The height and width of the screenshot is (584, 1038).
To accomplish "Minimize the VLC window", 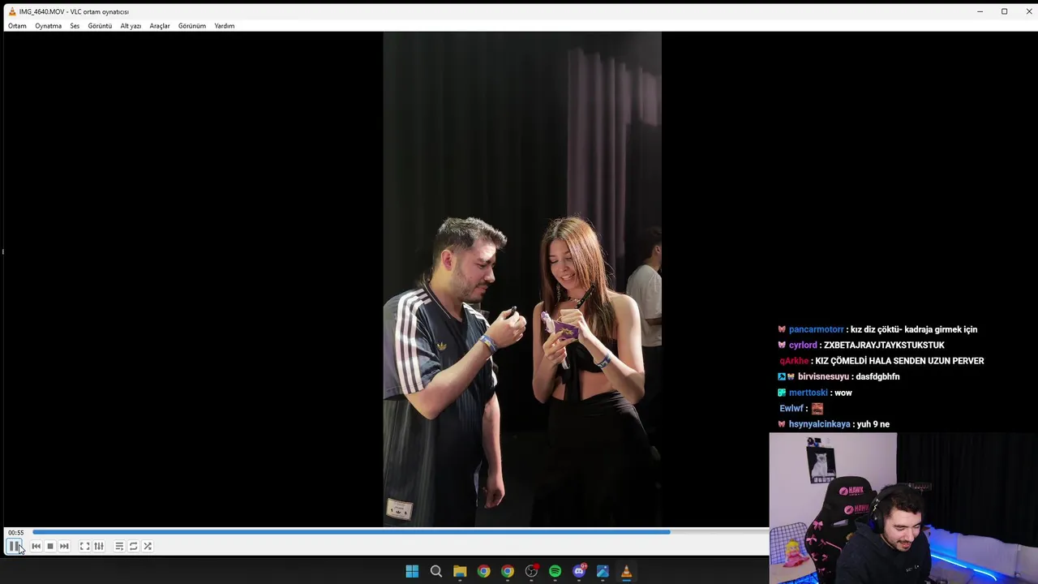I will [980, 11].
